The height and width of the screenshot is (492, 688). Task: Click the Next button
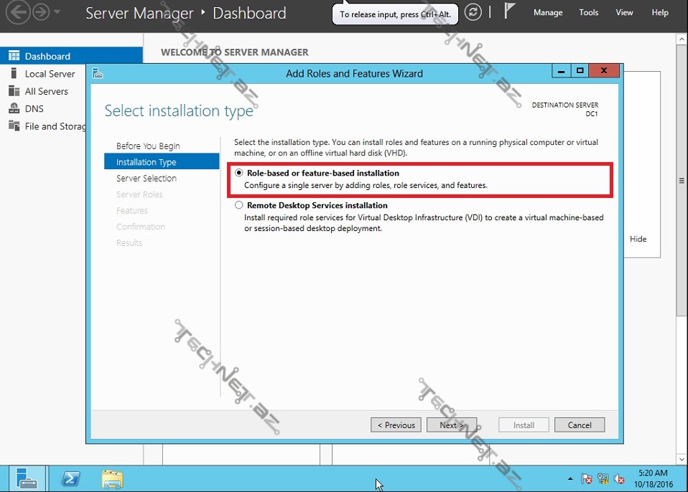coord(452,425)
